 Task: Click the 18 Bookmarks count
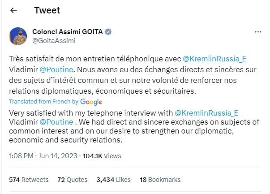[x=160, y=180]
